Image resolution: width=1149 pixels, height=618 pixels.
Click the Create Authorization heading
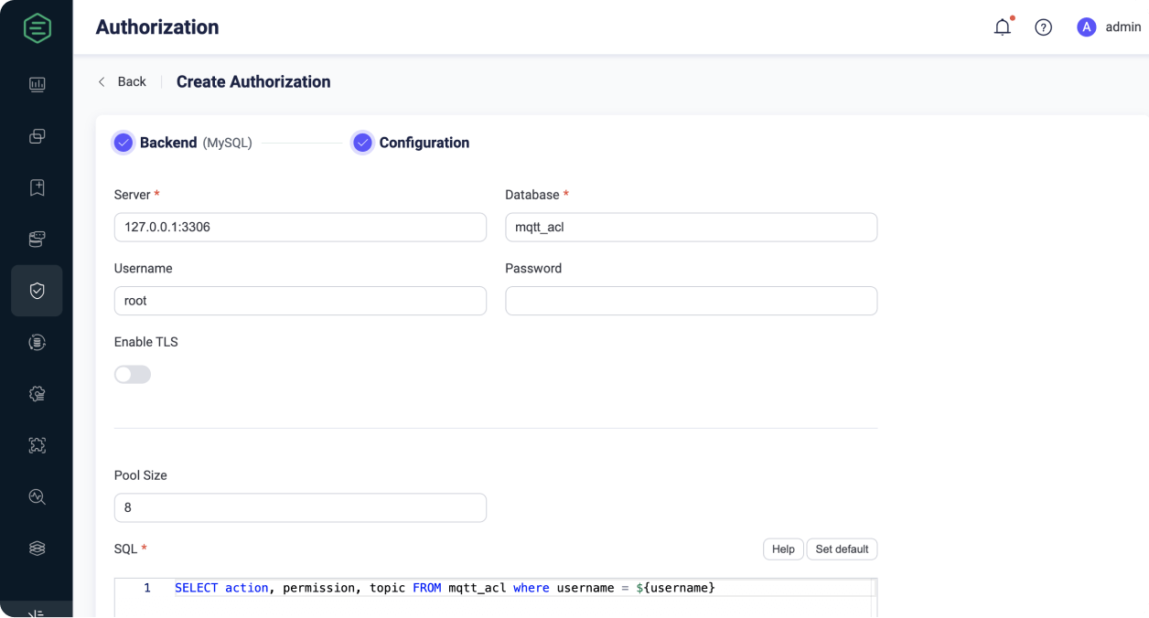(253, 81)
